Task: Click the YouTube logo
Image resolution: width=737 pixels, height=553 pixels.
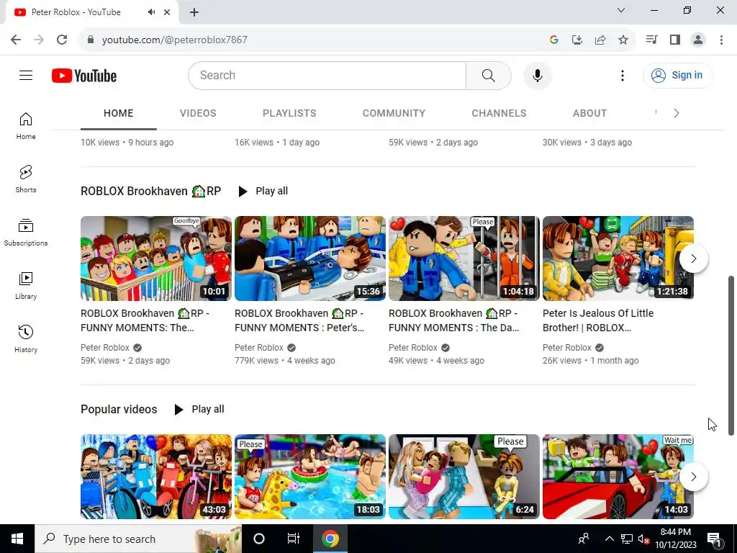Action: point(84,75)
